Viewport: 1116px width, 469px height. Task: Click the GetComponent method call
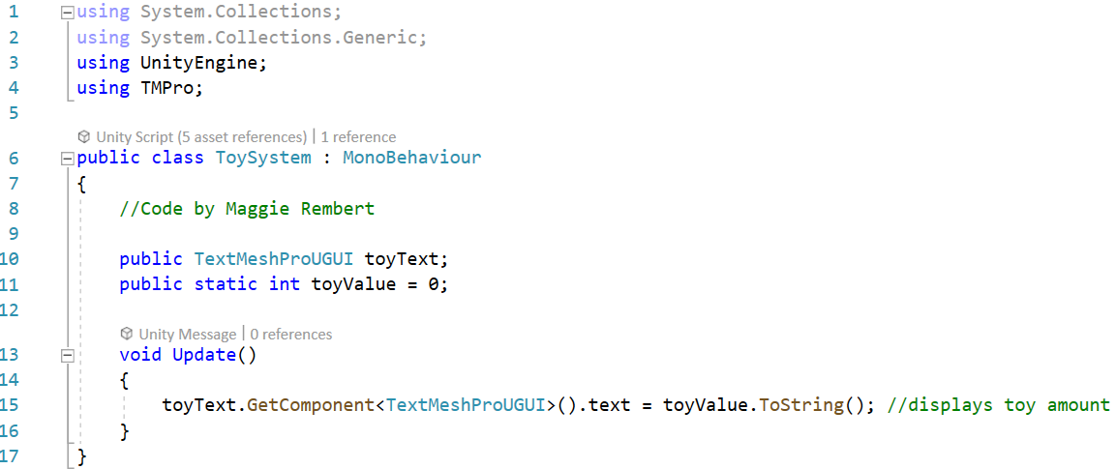click(311, 405)
